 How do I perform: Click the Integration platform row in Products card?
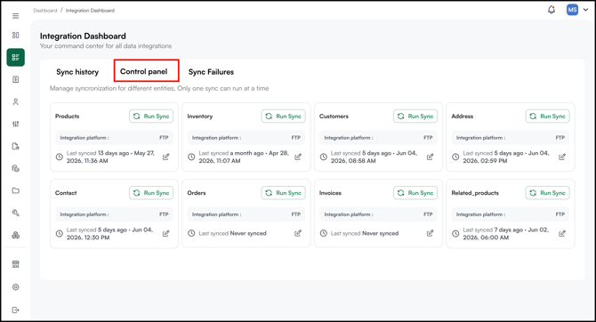[x=114, y=138]
